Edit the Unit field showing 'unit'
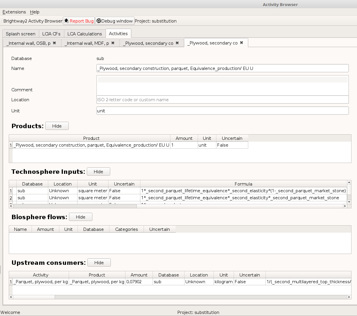The width and height of the screenshot is (357, 316). [222, 111]
